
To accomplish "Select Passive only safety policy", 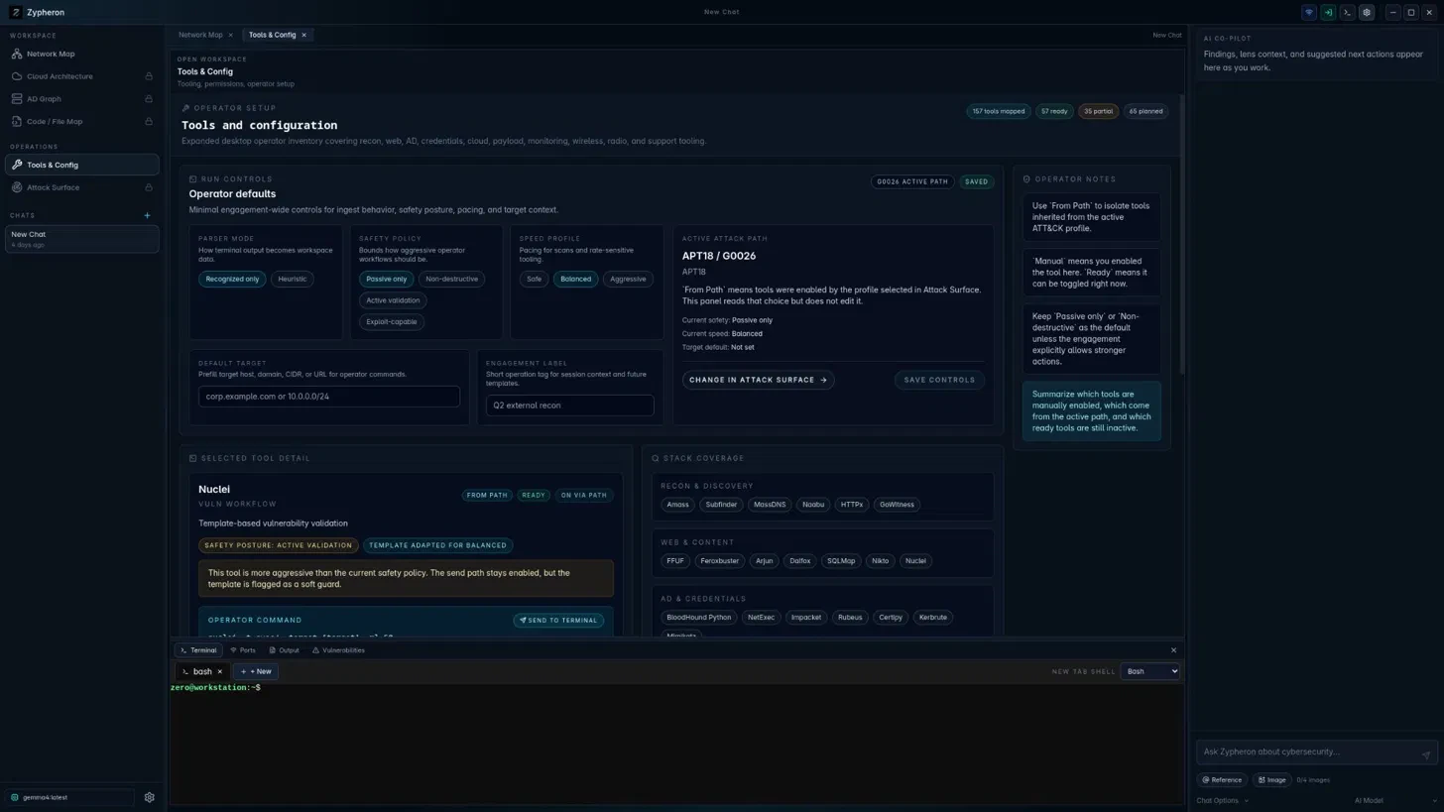I will coord(387,280).
